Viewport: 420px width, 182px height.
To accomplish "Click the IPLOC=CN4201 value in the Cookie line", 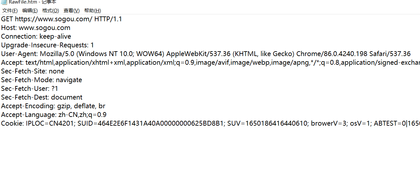I will (50, 123).
